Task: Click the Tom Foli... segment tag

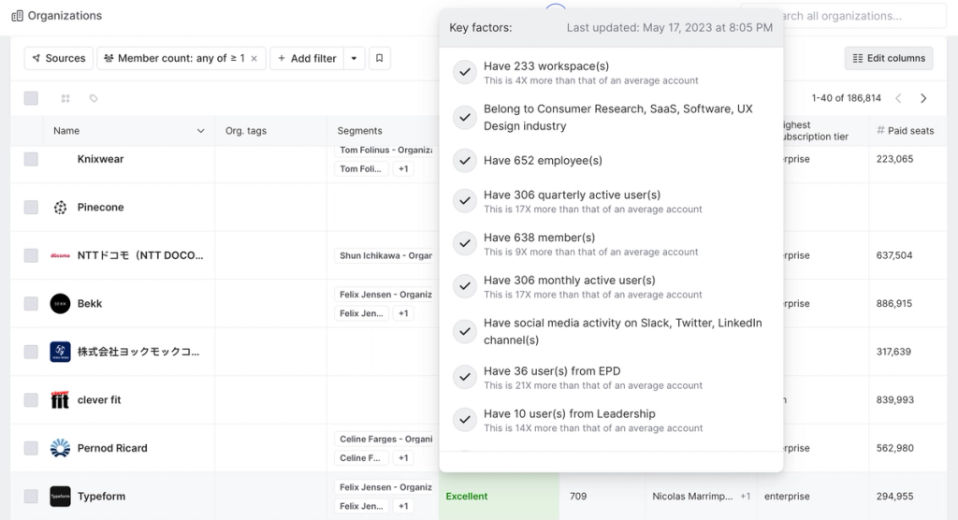Action: point(360,168)
